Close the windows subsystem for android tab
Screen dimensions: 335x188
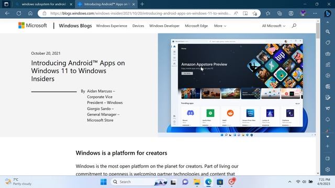[71, 4]
